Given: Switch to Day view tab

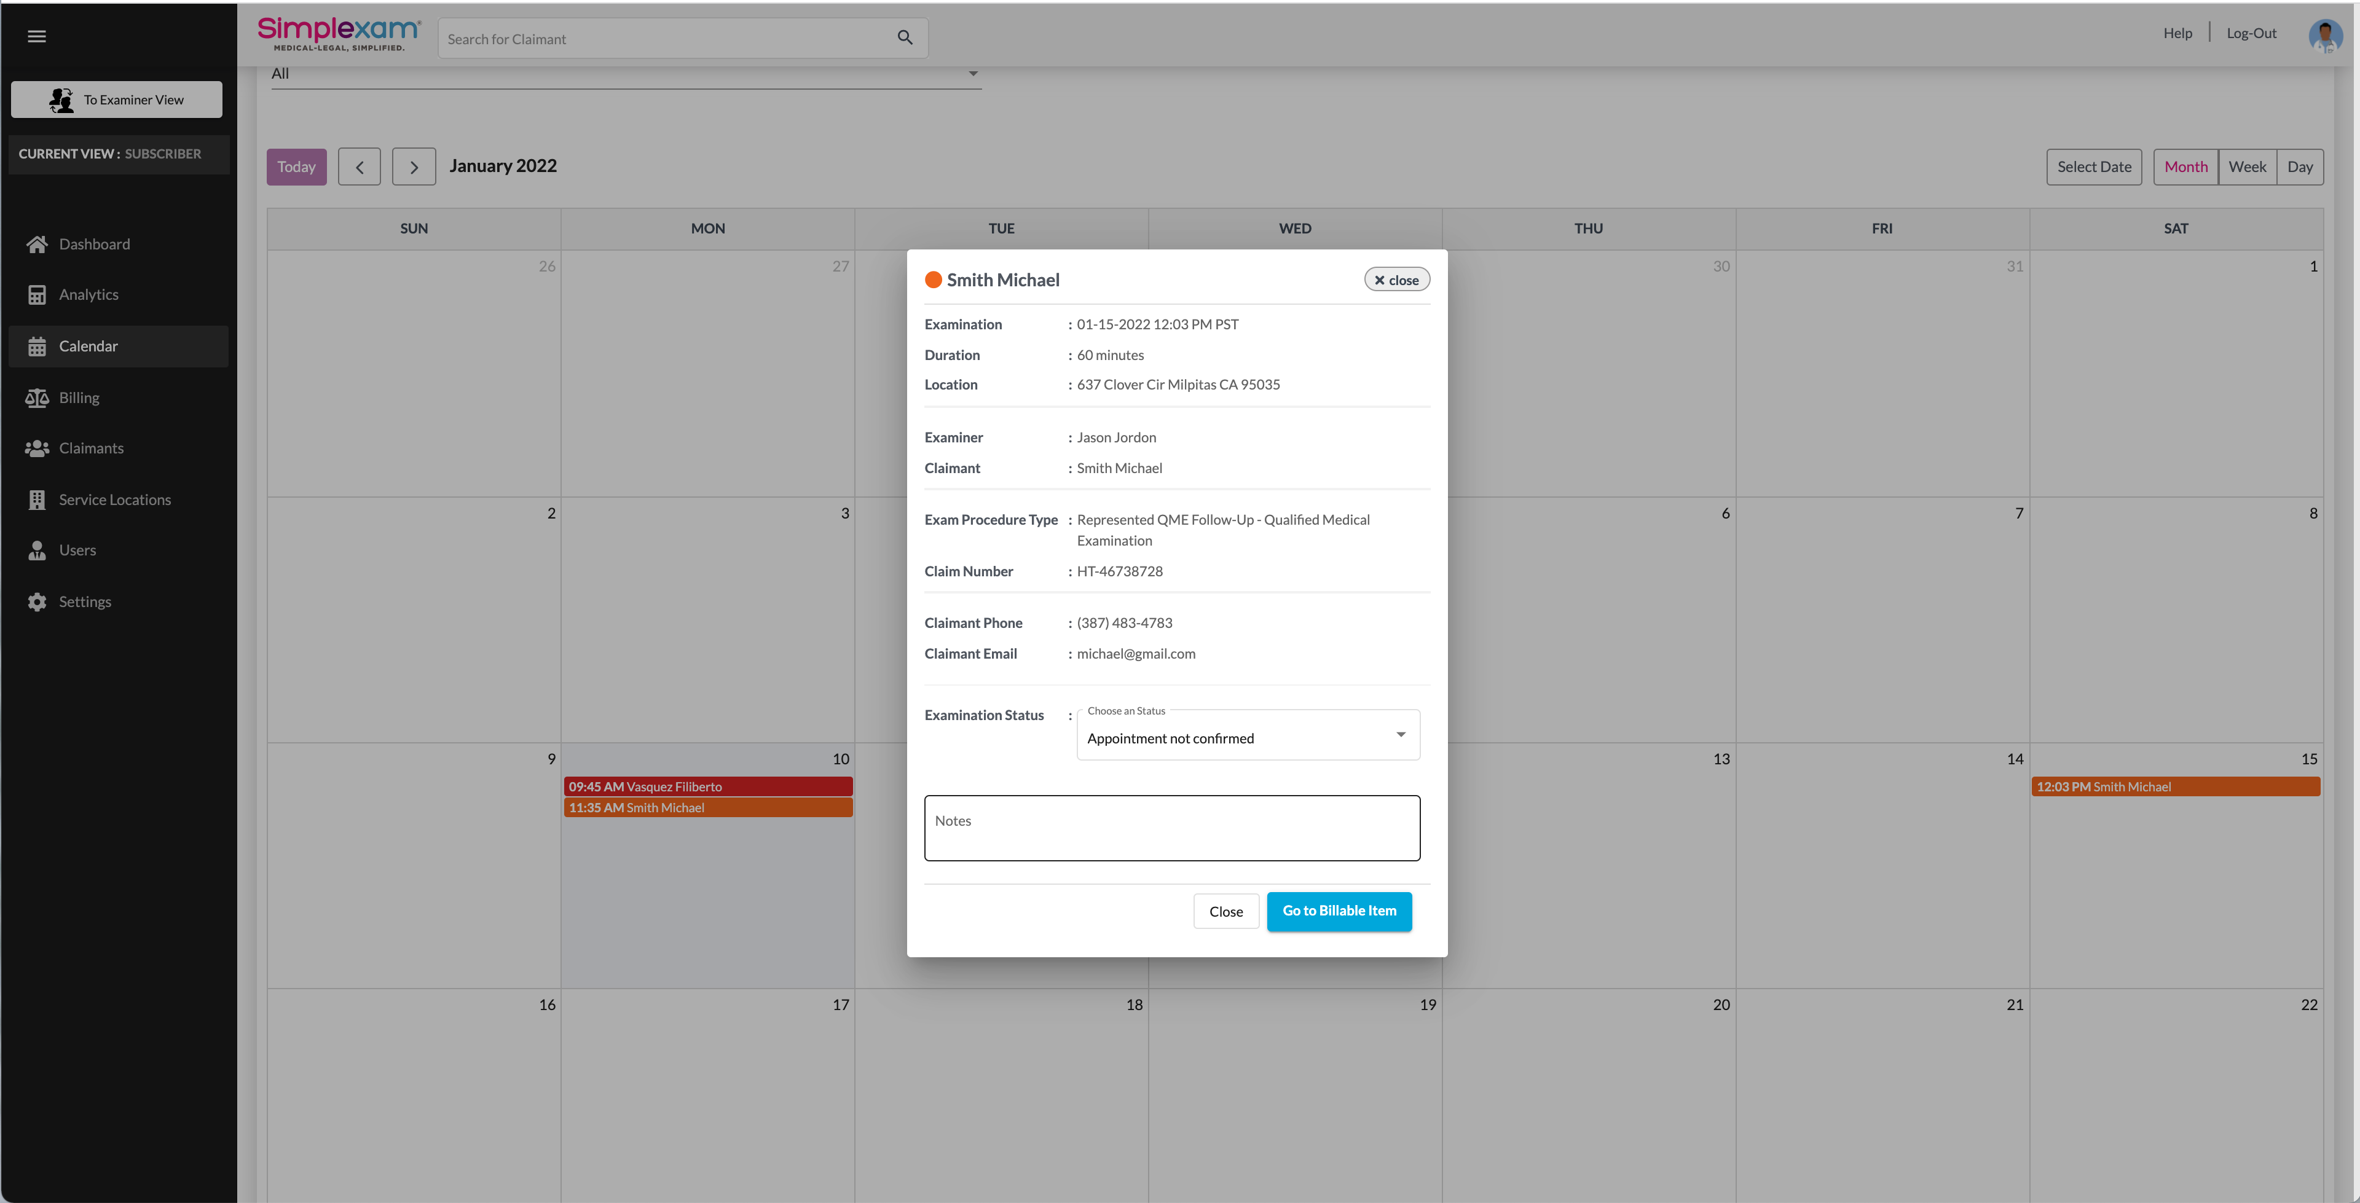Looking at the screenshot, I should click(x=2299, y=167).
